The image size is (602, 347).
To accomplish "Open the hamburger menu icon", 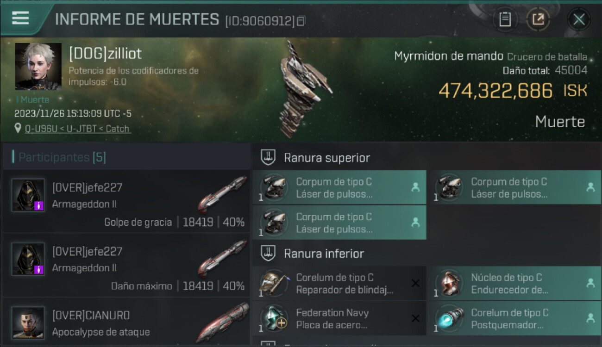I will click(20, 18).
